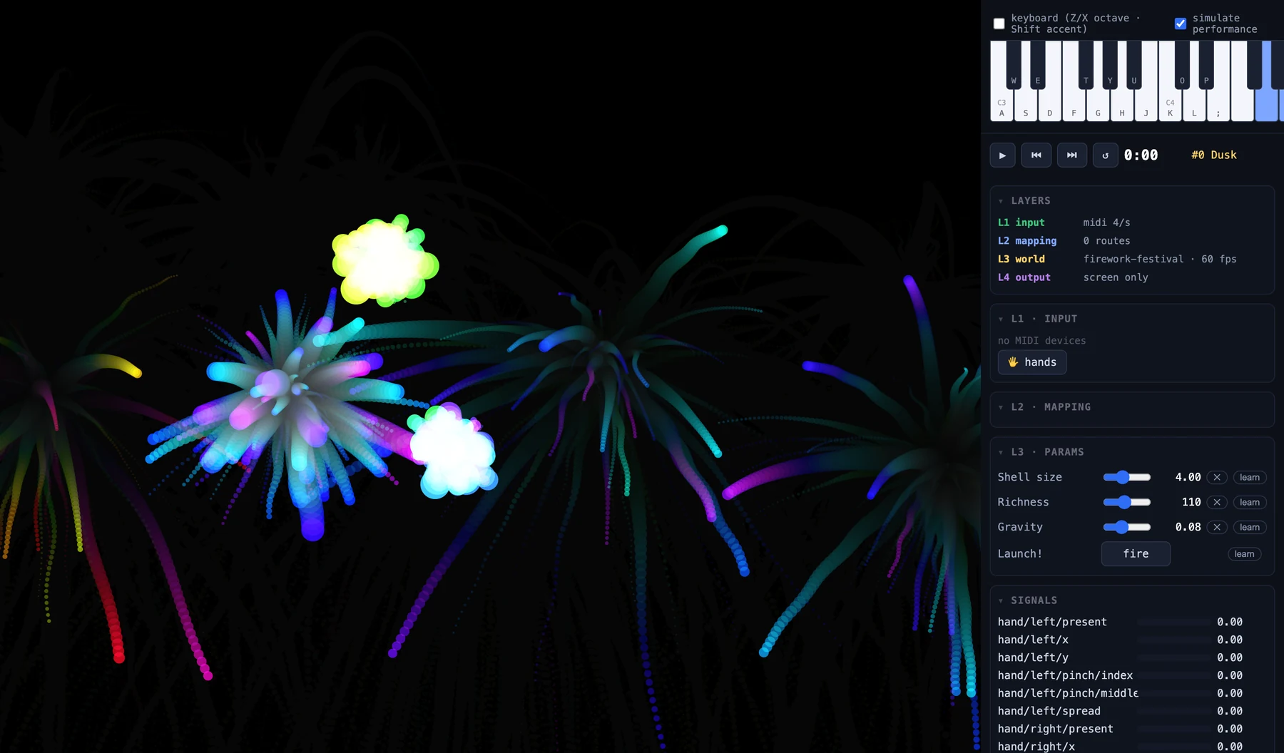This screenshot has width=1284, height=753.
Task: Collapse the L1 · INPUT section
Action: coord(1001,319)
